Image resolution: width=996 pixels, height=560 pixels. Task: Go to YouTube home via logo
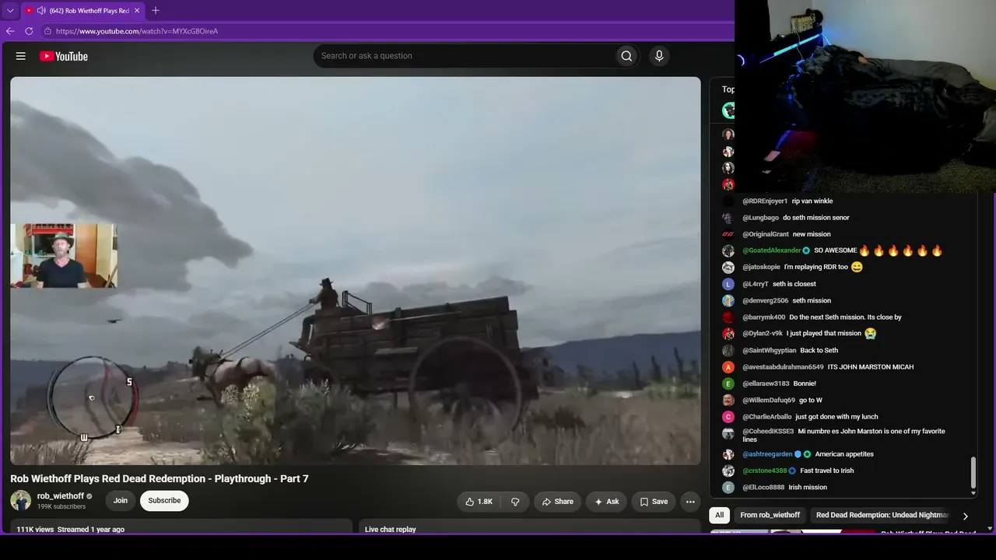click(x=64, y=56)
